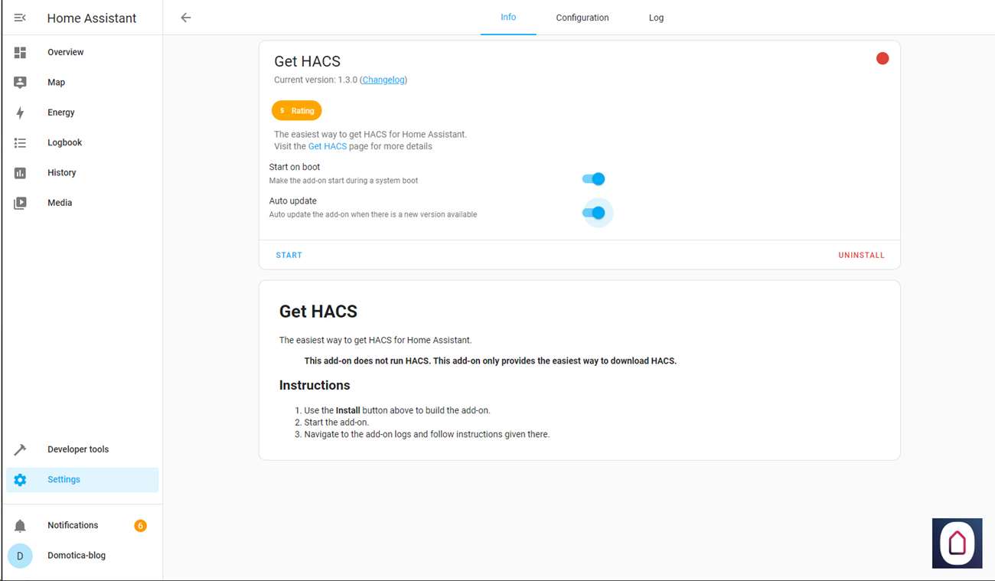Open the Configuration tab

coord(582,18)
